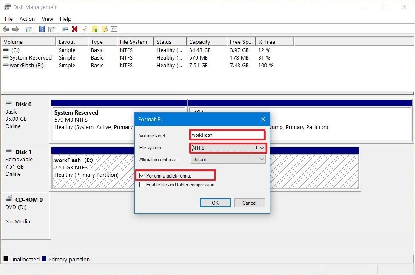This screenshot has width=415, height=275.
Task: Toggle the Show/Hide Console Tree icon
Action: 28,29
